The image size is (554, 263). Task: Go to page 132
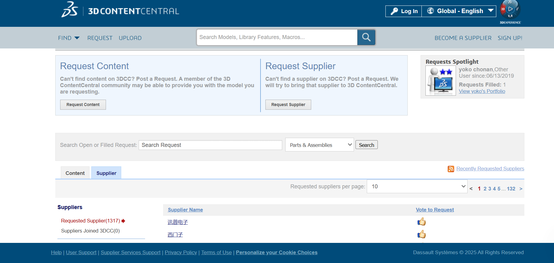pyautogui.click(x=511, y=189)
